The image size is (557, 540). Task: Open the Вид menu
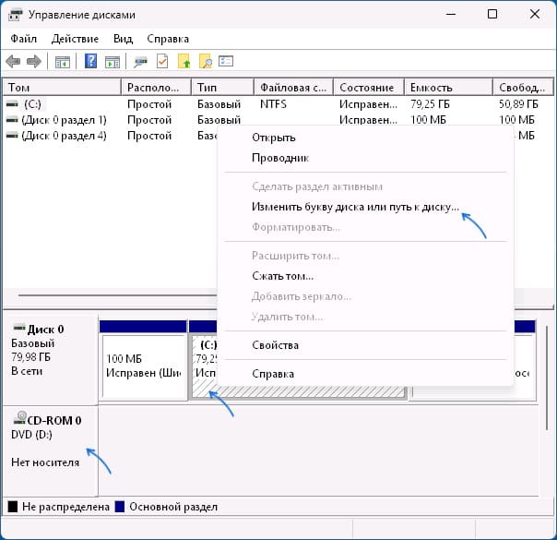(123, 39)
